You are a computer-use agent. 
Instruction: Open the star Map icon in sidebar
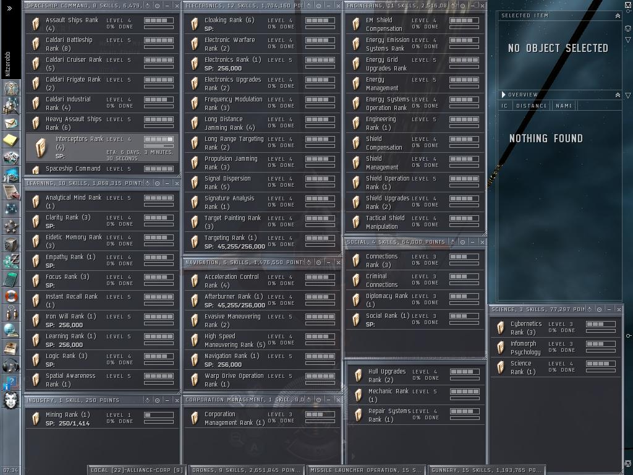[11, 209]
